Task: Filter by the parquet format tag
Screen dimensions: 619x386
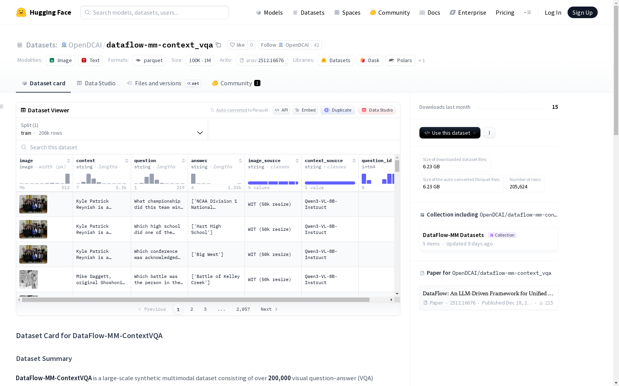Action: [x=149, y=60]
